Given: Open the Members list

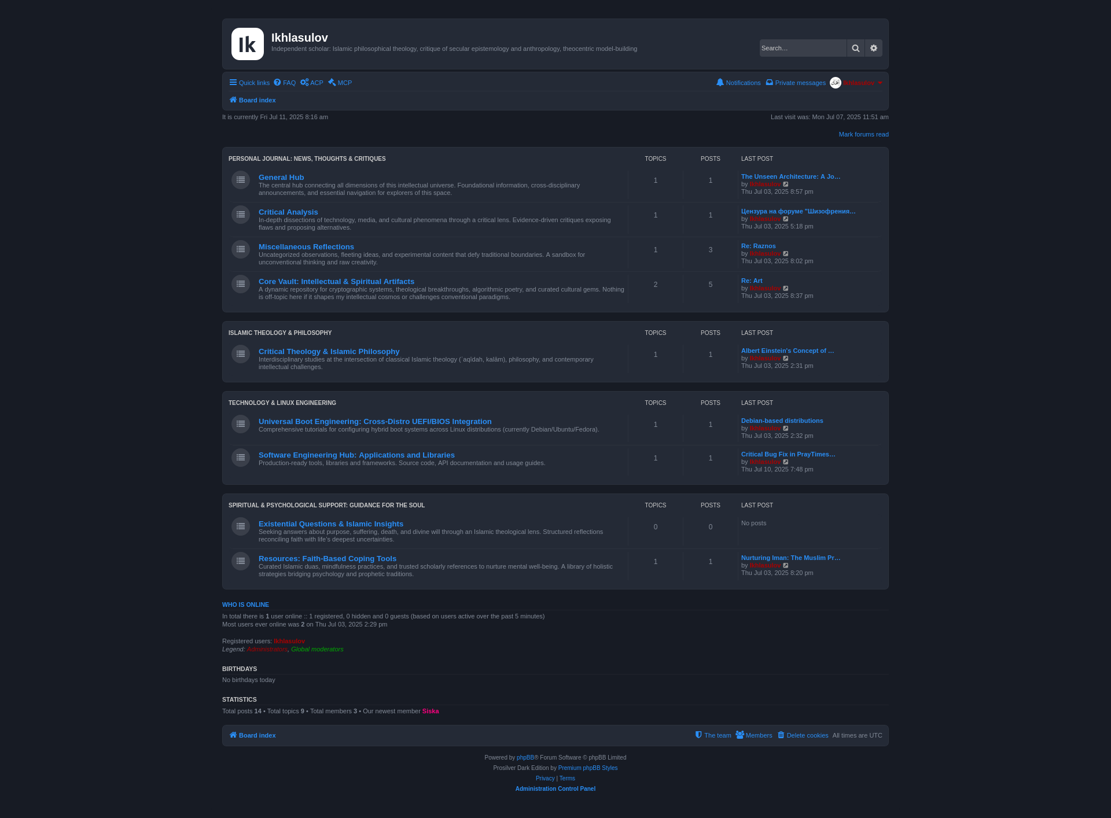Looking at the screenshot, I should (x=758, y=735).
